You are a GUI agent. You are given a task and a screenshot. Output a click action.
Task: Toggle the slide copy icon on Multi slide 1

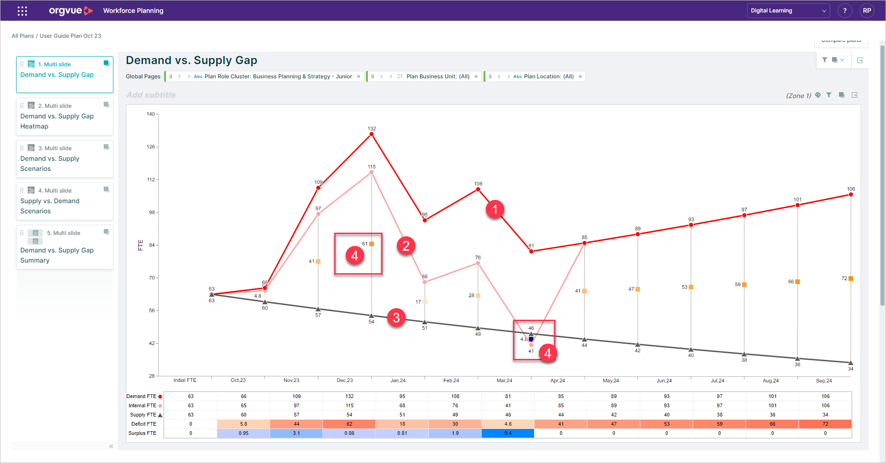[x=106, y=63]
